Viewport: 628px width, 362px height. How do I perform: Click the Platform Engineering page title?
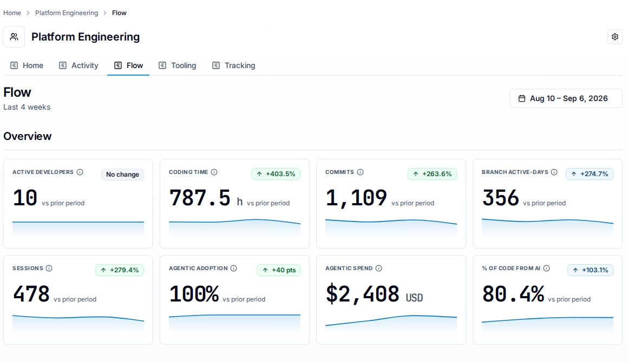[86, 37]
